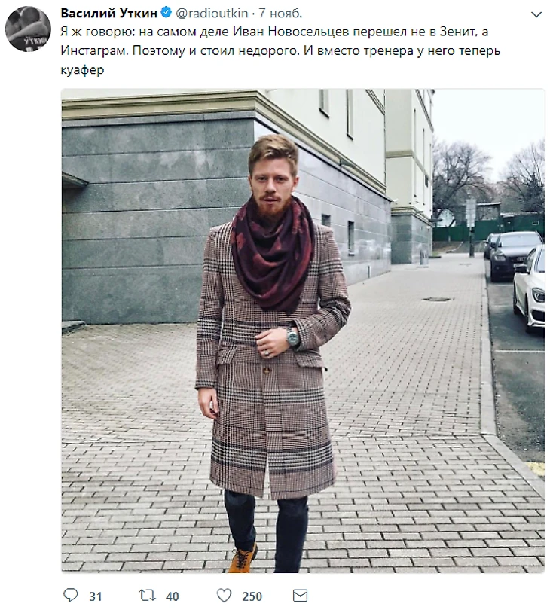Like the tweet with heart icon

click(x=224, y=595)
